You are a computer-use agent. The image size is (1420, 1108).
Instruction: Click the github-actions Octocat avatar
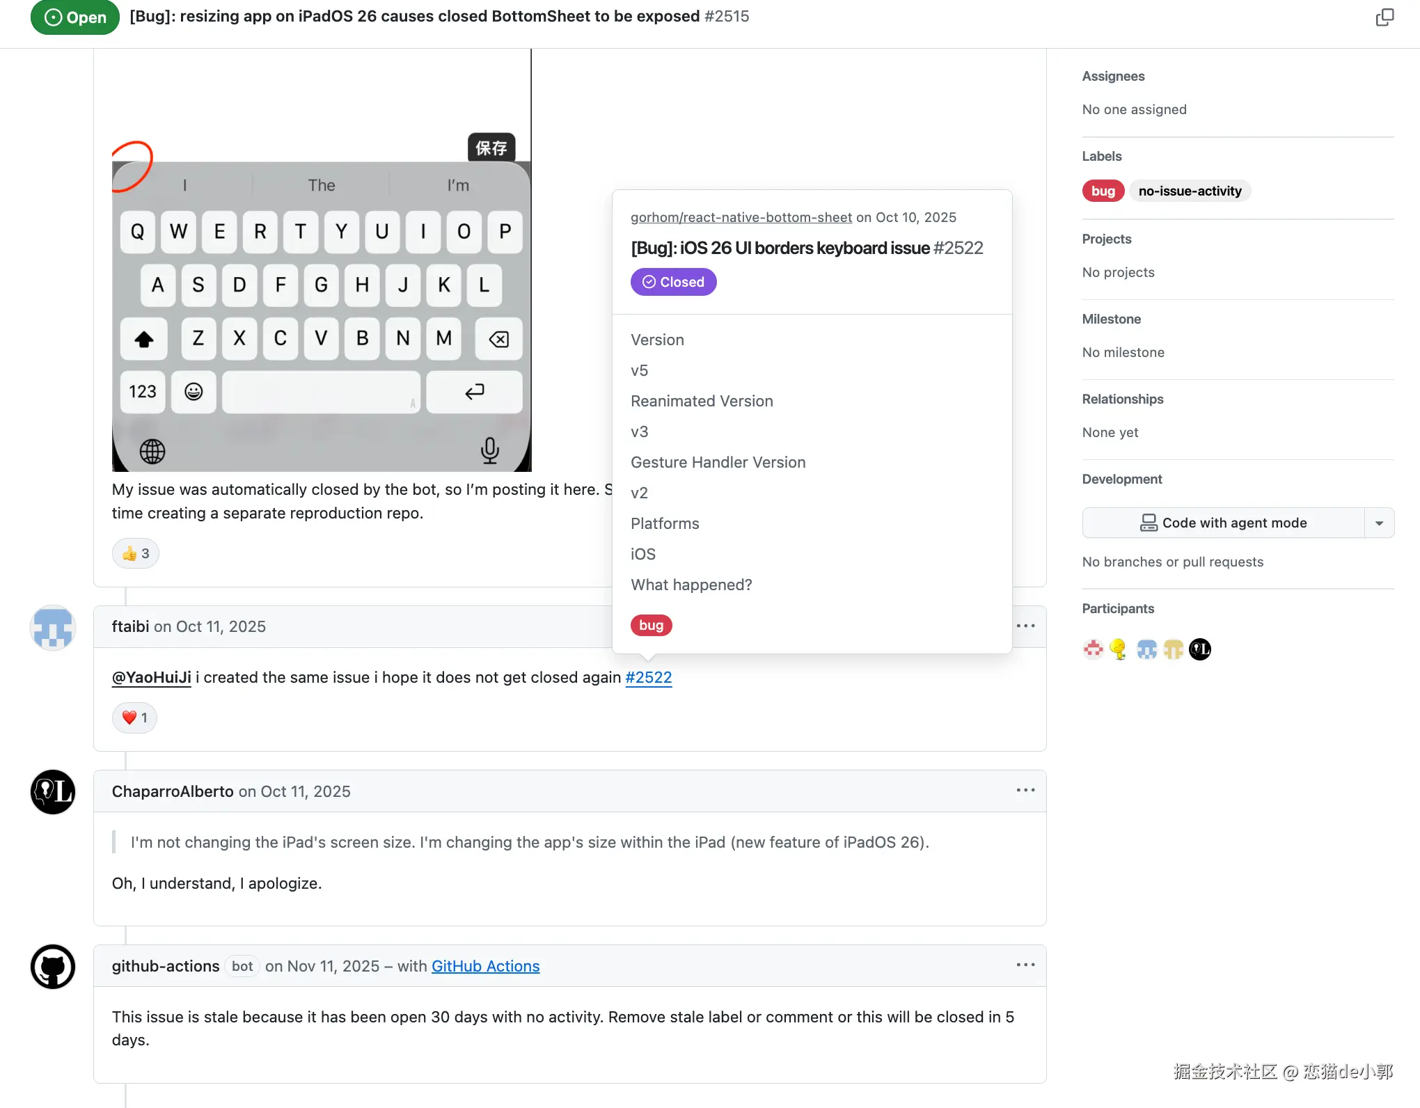[53, 967]
